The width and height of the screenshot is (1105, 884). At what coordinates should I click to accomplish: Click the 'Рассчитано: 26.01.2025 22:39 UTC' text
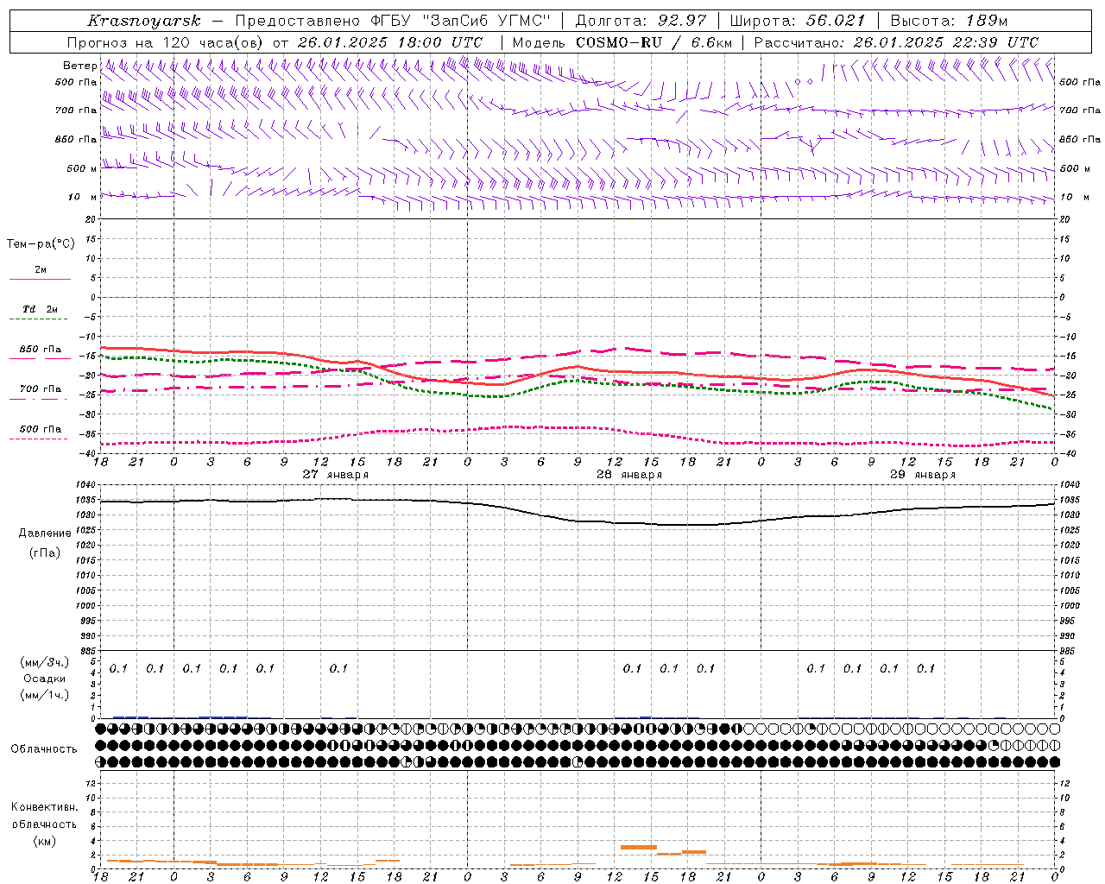[x=897, y=42]
